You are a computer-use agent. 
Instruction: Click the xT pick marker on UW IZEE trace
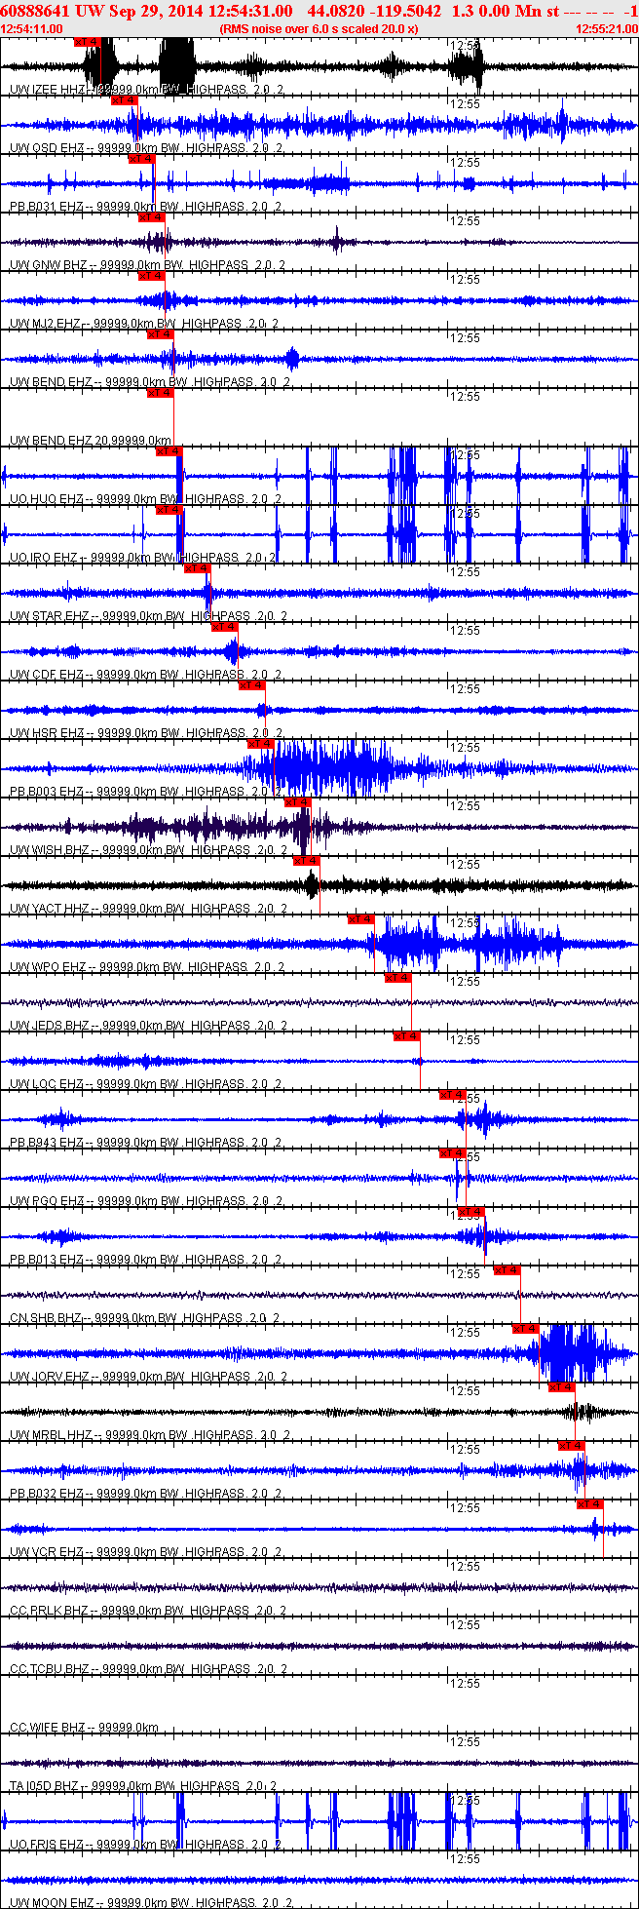(x=87, y=42)
